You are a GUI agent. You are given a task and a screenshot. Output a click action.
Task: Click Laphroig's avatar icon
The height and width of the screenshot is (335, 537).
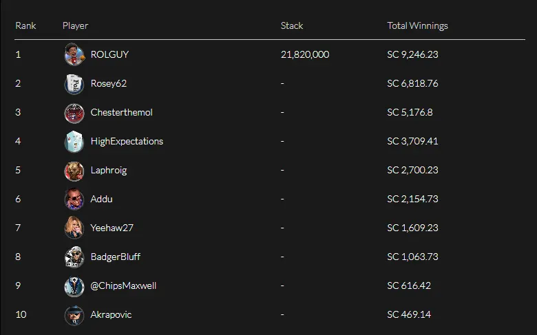pos(74,170)
